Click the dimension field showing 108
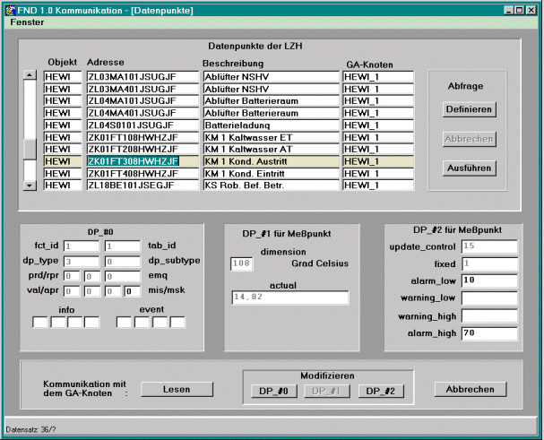Screen dimensions: 544x440 (x=241, y=263)
